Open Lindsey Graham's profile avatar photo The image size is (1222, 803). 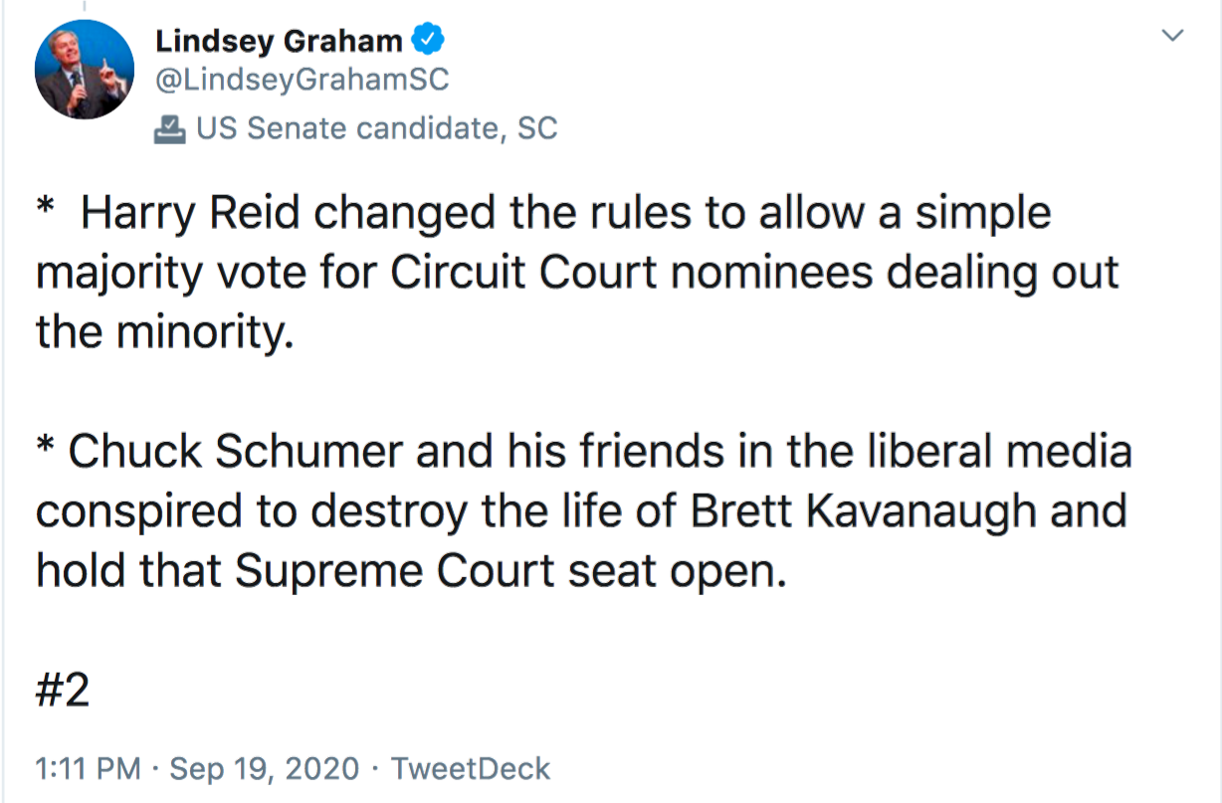pos(84,69)
